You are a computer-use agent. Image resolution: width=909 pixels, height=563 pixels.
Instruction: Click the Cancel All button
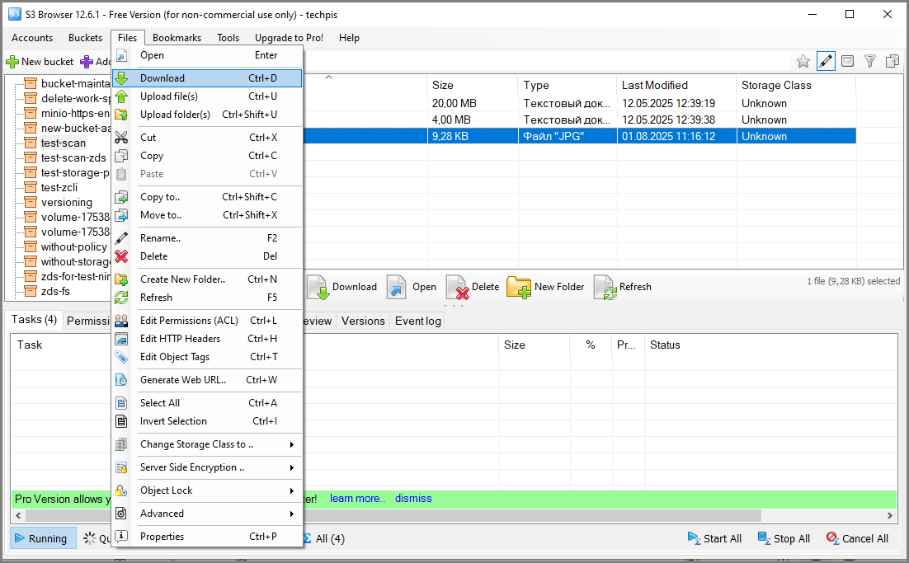tap(857, 538)
